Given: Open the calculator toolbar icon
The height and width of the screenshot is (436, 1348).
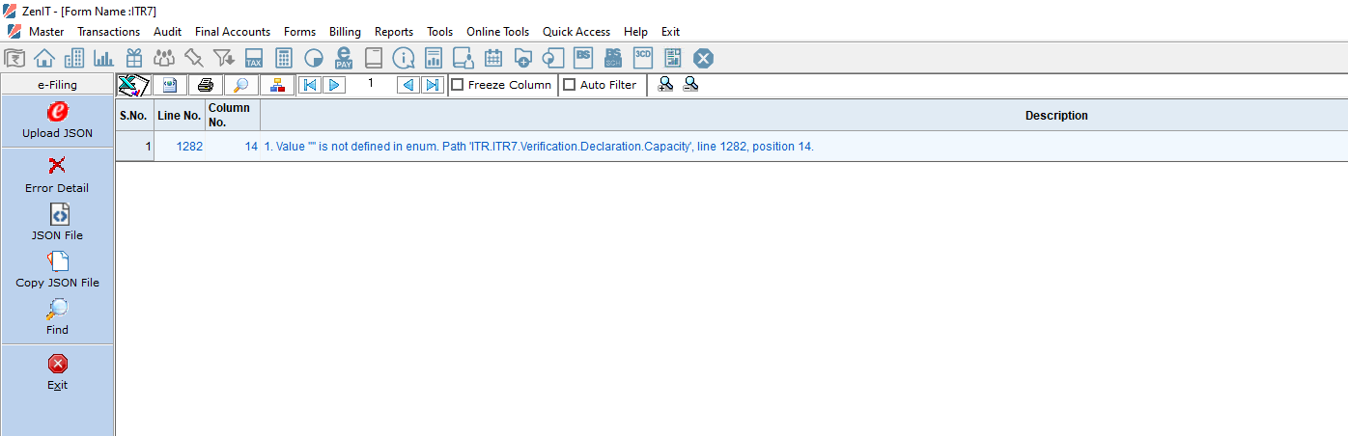Looking at the screenshot, I should (x=284, y=59).
